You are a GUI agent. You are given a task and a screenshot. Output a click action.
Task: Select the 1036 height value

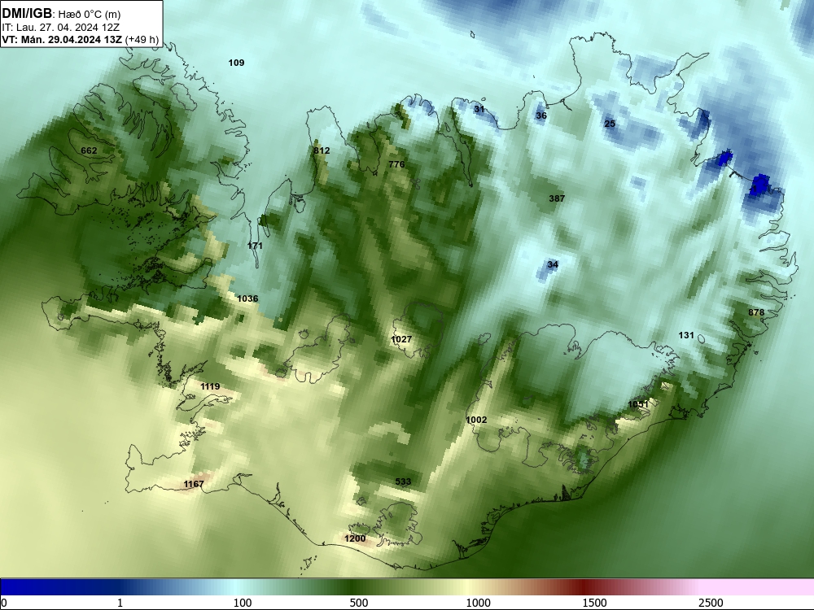(247, 298)
